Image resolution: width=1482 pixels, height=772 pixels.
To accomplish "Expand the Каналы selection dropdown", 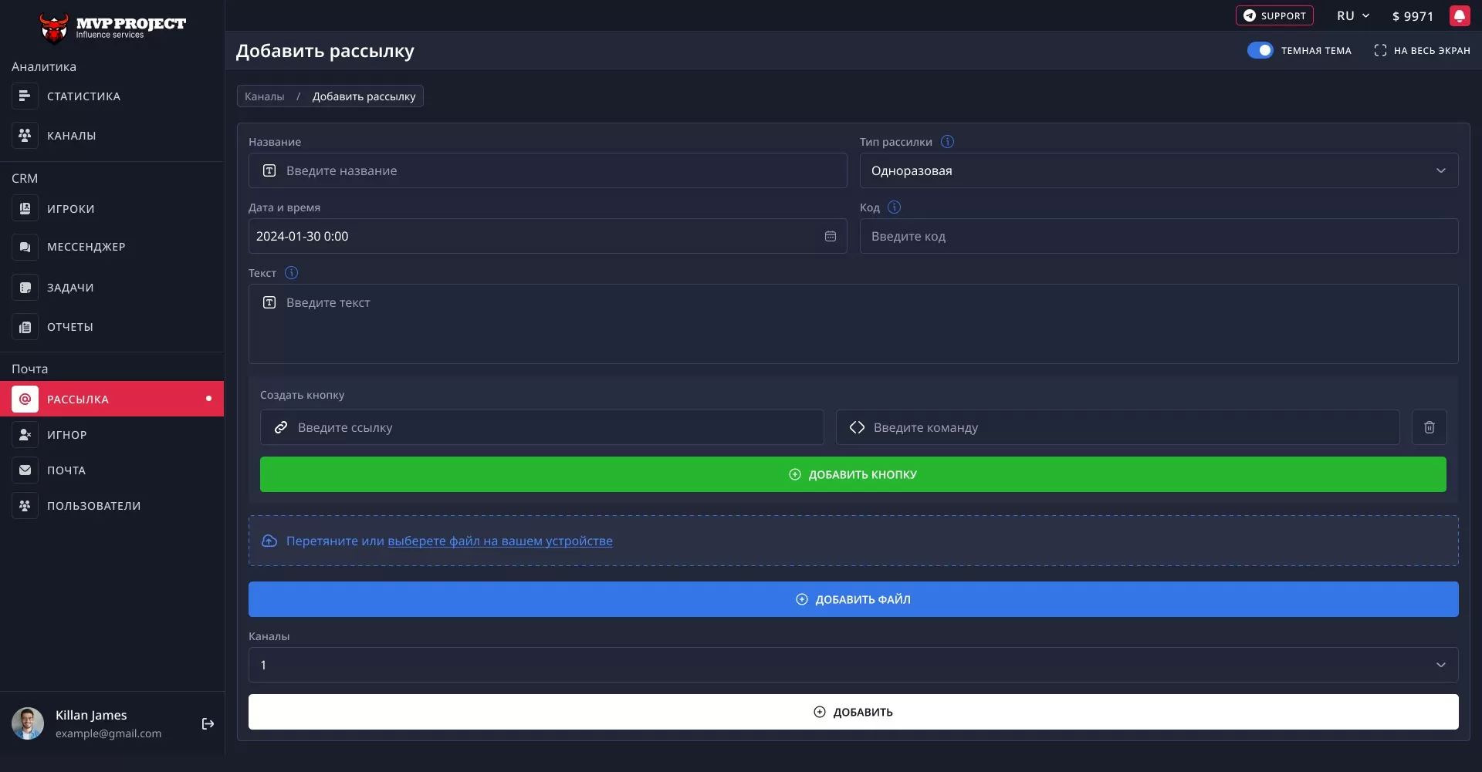I will 852,665.
